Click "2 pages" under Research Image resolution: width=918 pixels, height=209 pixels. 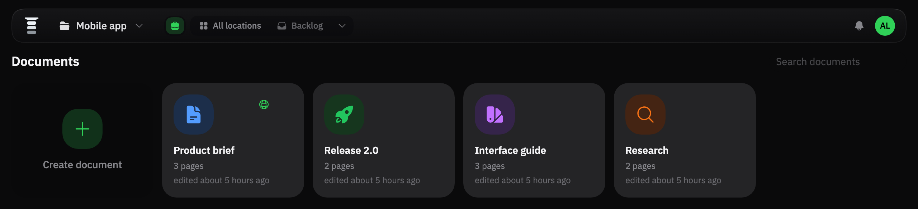pyautogui.click(x=640, y=166)
